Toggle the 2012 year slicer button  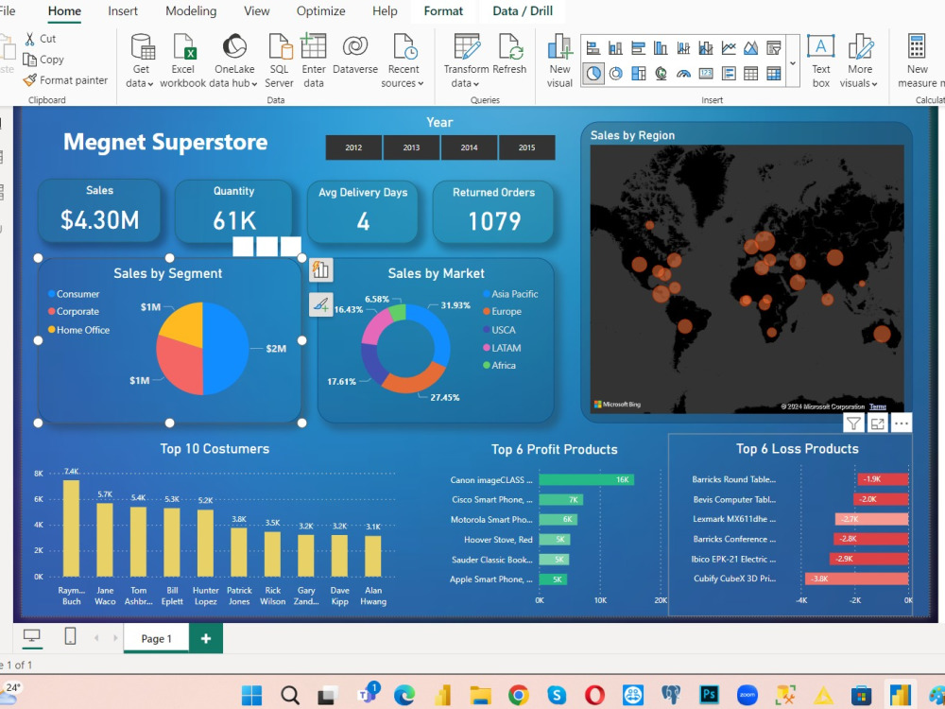click(x=353, y=147)
